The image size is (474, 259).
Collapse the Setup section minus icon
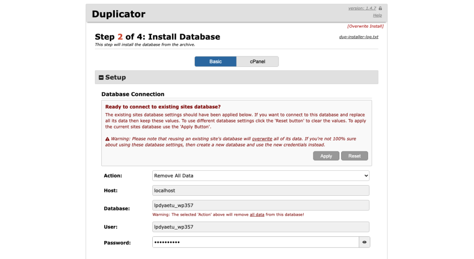pyautogui.click(x=101, y=78)
